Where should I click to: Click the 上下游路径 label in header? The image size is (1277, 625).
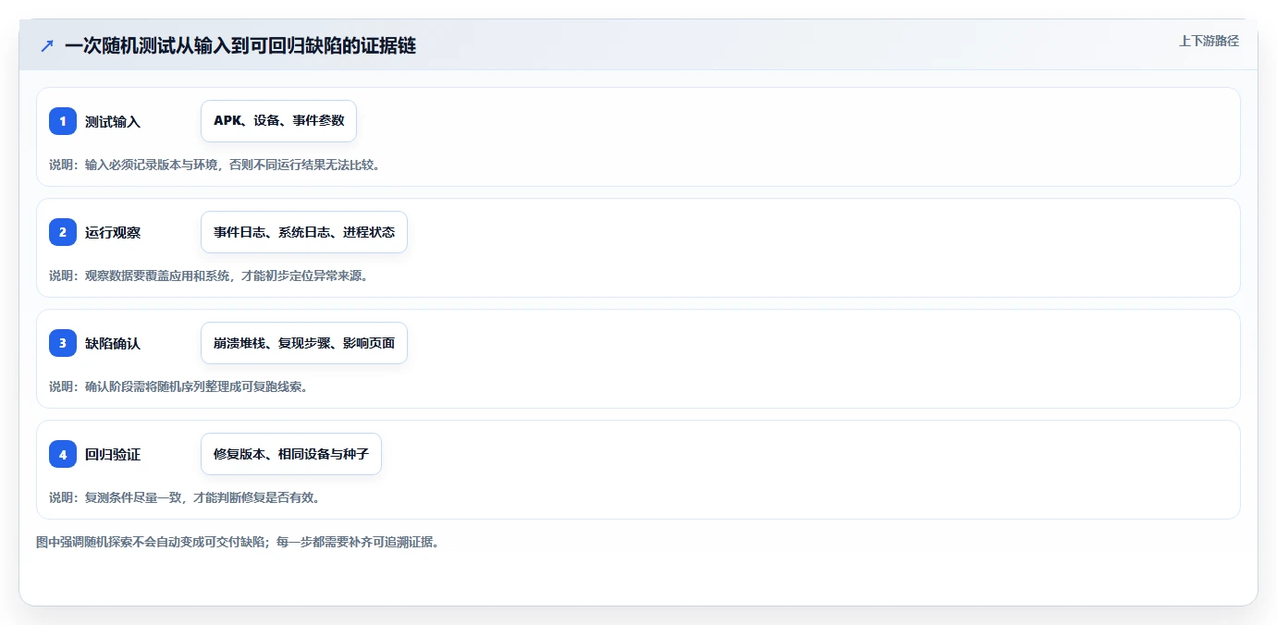point(1209,41)
